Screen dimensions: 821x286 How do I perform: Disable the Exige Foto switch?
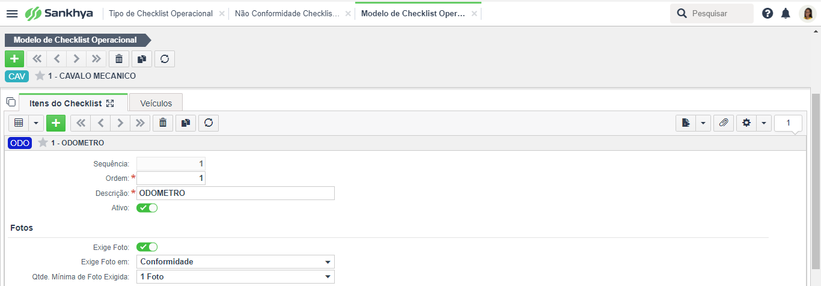(147, 247)
